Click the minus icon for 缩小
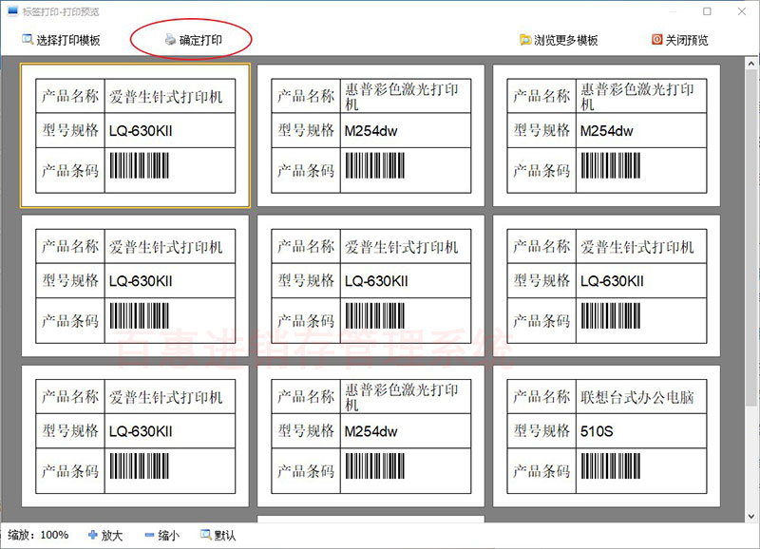This screenshot has width=760, height=549. [x=149, y=535]
